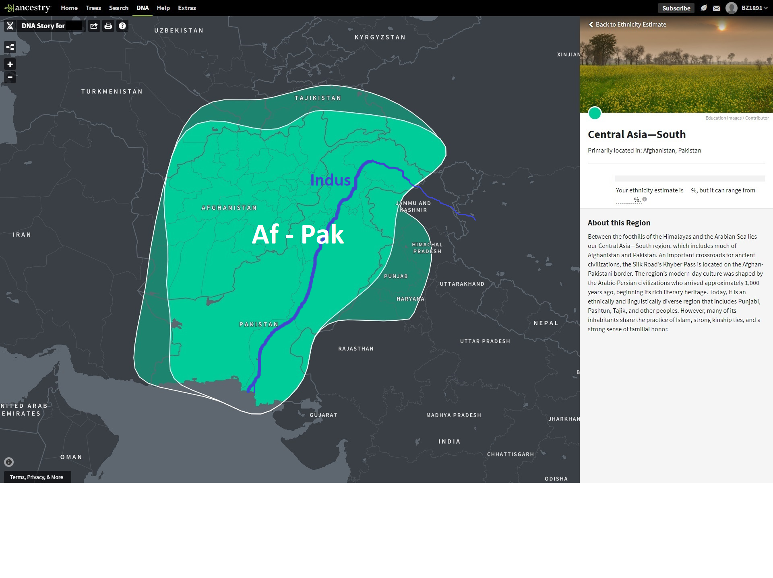Click the Punjab map label

(x=396, y=276)
